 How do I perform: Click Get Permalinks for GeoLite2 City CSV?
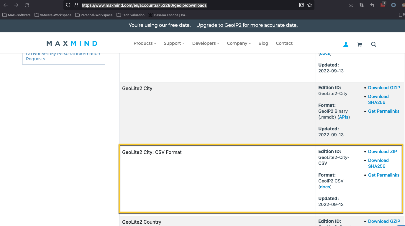tap(384, 175)
